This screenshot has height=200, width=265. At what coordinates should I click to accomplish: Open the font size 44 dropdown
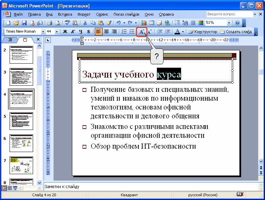point(57,32)
